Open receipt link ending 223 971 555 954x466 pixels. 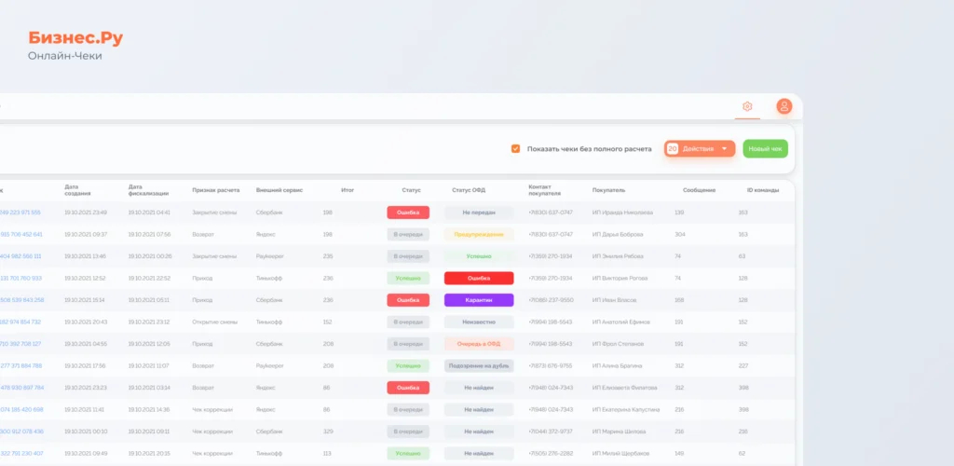20,212
